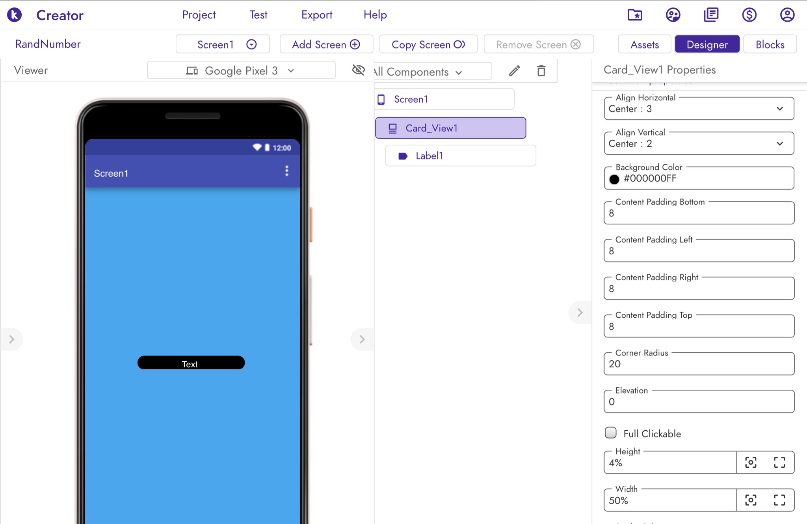This screenshot has width=807, height=524.
Task: Open the starred folder icon in header
Action: click(x=635, y=15)
